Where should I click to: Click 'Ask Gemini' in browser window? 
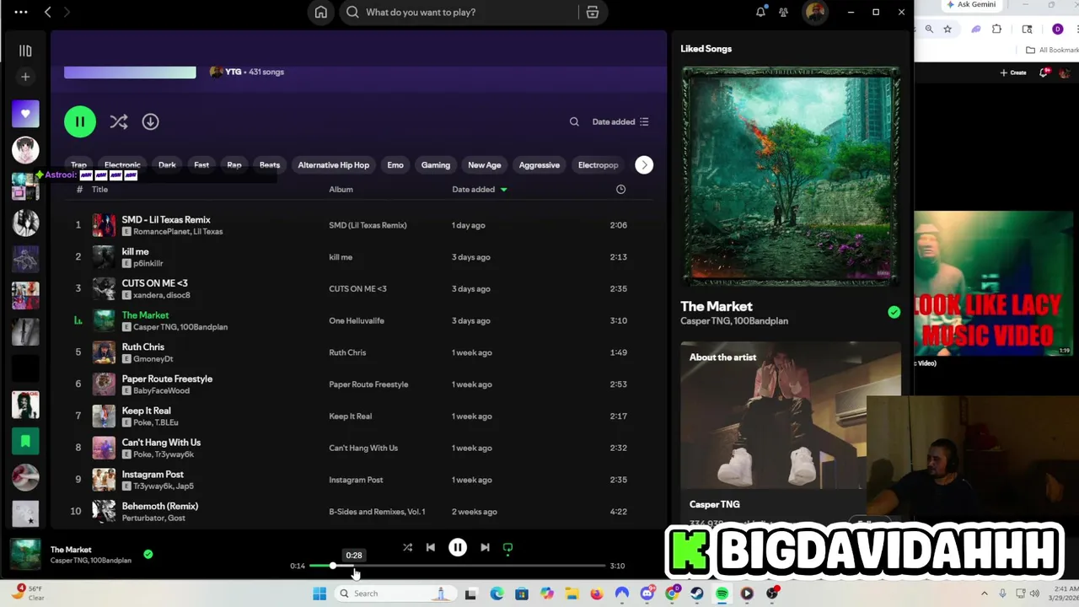[971, 4]
